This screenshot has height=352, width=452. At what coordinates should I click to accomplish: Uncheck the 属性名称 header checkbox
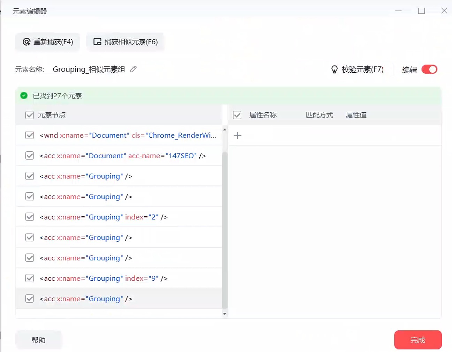click(x=237, y=115)
